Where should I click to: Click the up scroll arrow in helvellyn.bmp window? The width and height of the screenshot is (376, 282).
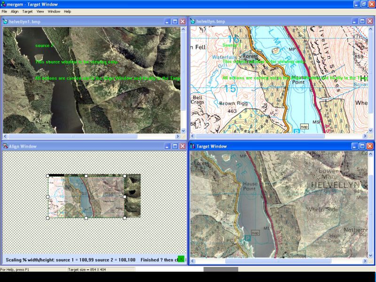point(370,29)
